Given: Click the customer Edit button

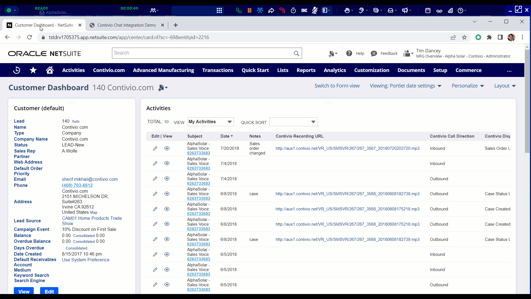Looking at the screenshot, I should coord(49,291).
